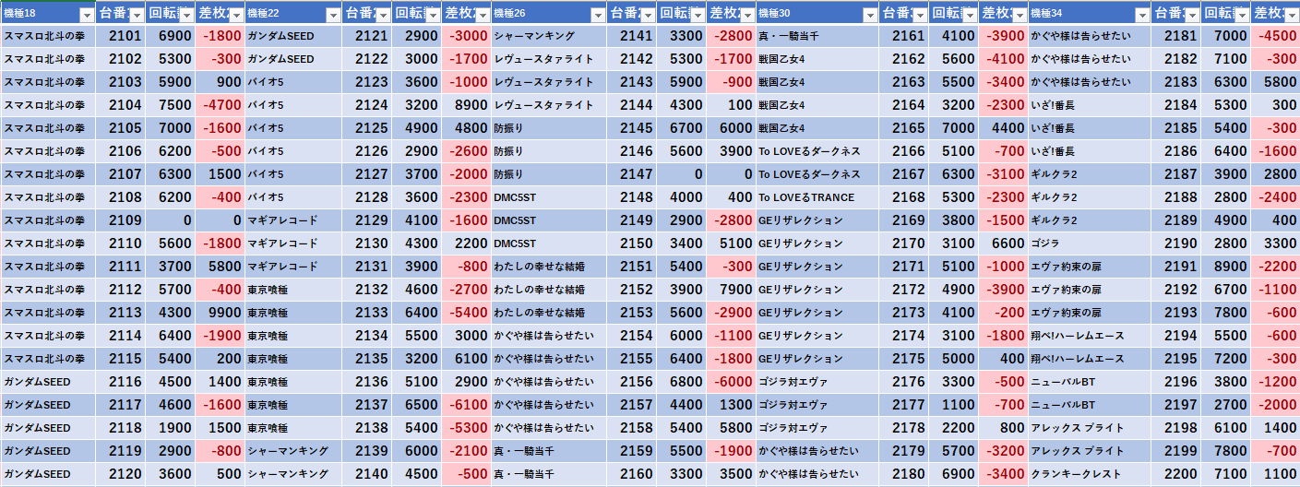The height and width of the screenshot is (487, 1300).
Task: Click わたしの幸せな結婚 cell in row 2152
Action: tap(549, 290)
